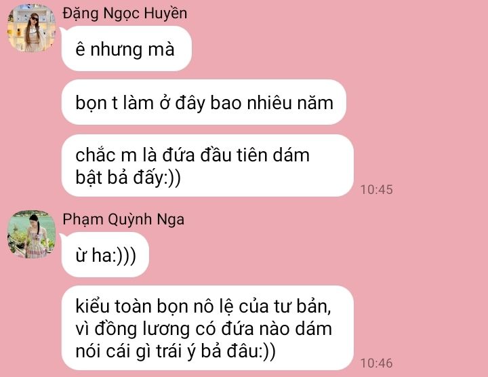488x377 pixels.
Task: Select the "ê nhưng mà" message bubble
Action: [x=126, y=49]
